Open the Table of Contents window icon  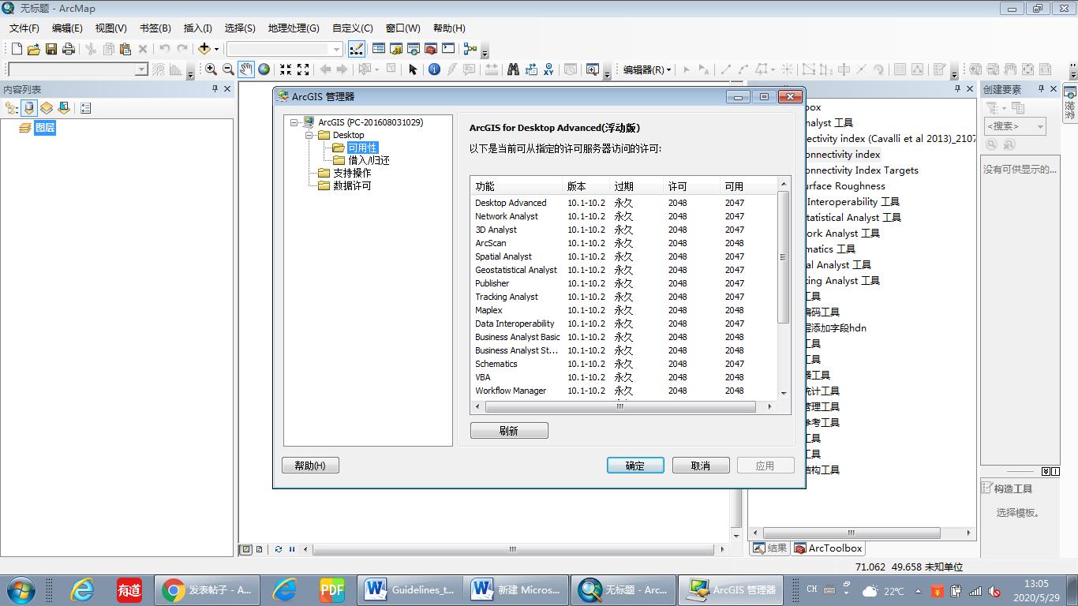[379, 49]
